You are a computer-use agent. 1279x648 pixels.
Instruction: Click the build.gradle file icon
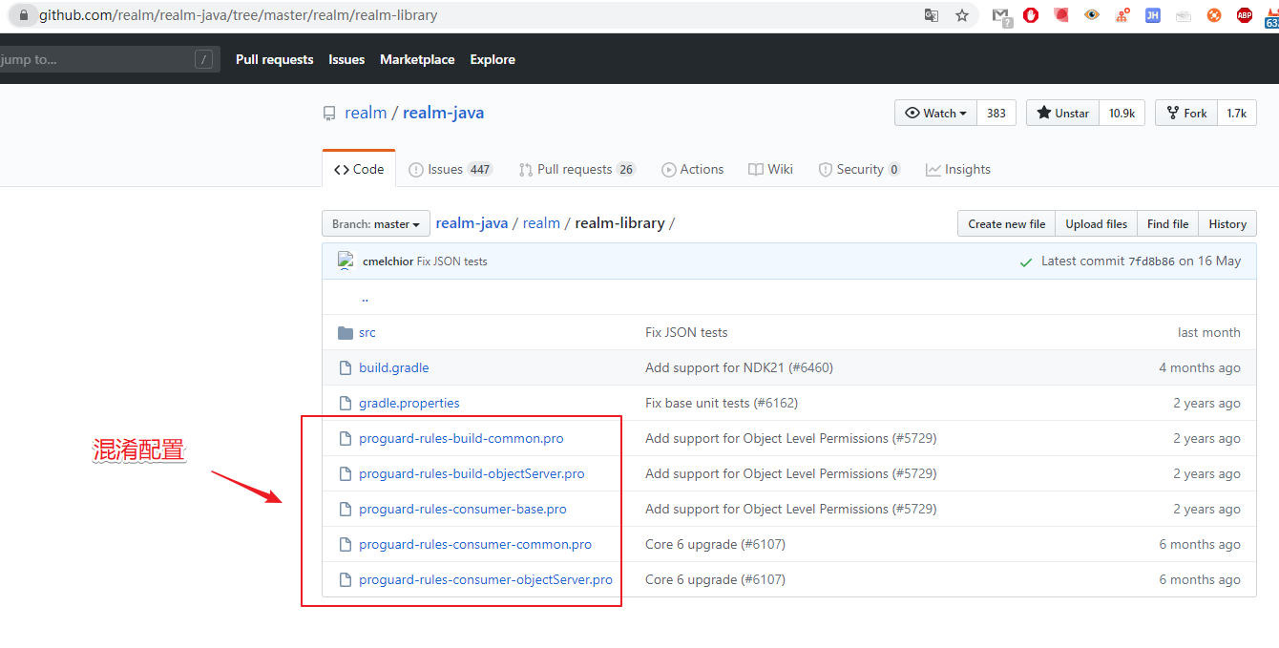346,368
